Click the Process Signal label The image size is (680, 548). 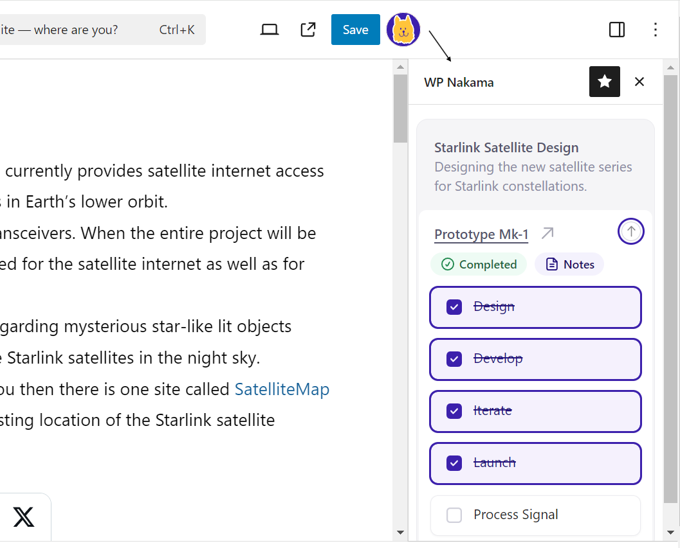(516, 515)
